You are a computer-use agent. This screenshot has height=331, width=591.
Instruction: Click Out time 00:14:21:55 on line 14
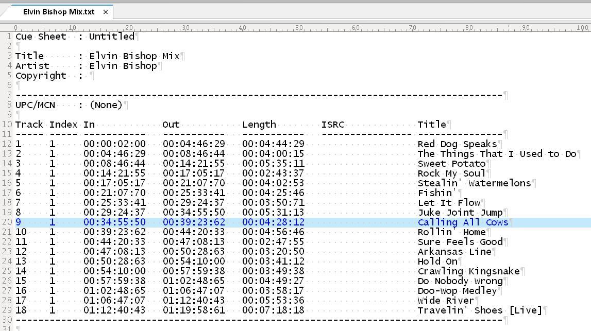pyautogui.click(x=194, y=164)
